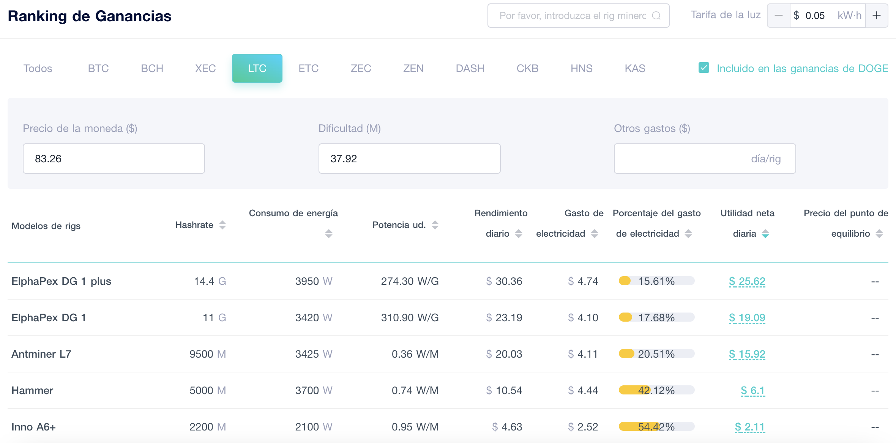Switch to the BCH tab
The height and width of the screenshot is (443, 896).
(152, 68)
